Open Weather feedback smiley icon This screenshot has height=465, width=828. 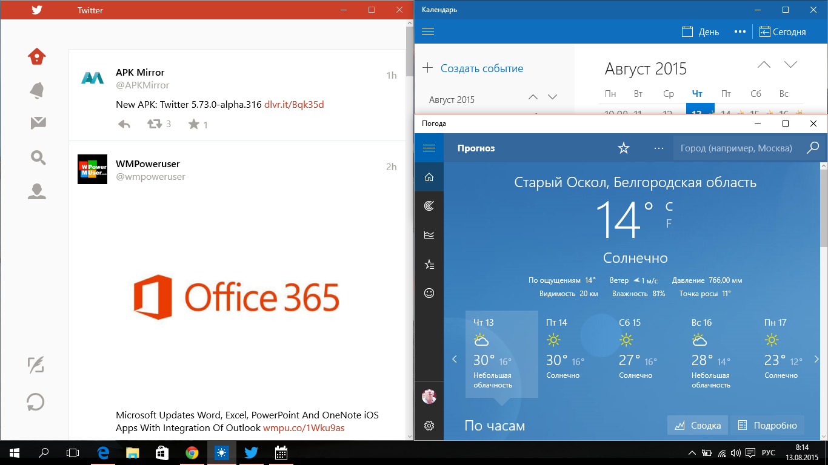coord(429,293)
